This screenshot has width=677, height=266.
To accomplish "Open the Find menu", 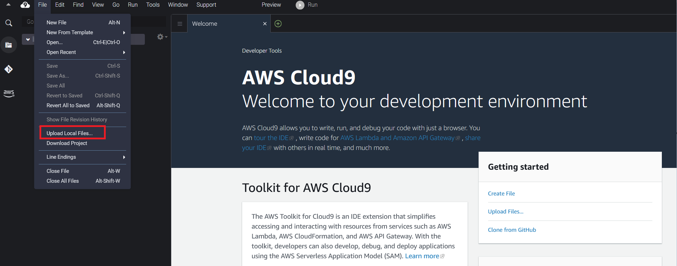I will 78,5.
